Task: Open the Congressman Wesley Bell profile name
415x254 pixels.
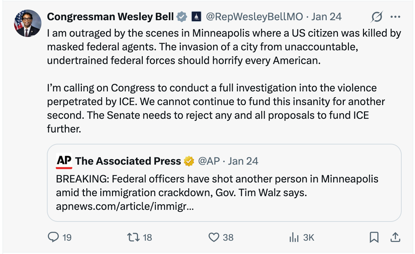Action: coord(110,16)
